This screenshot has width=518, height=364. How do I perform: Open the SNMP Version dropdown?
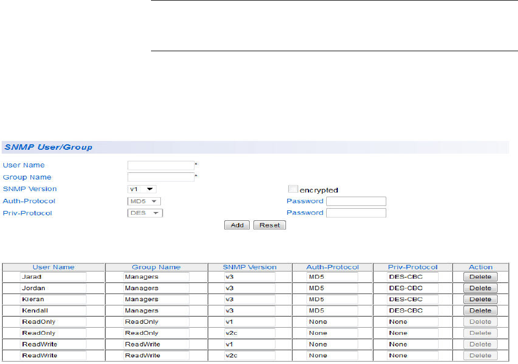pos(142,189)
